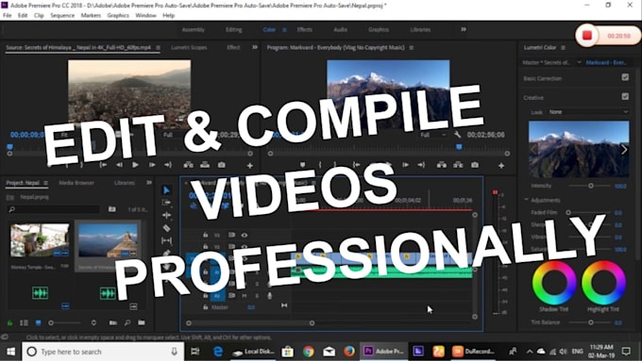The image size is (642, 361).
Task: Select the Selection tool in the tools panel
Action: 166,190
